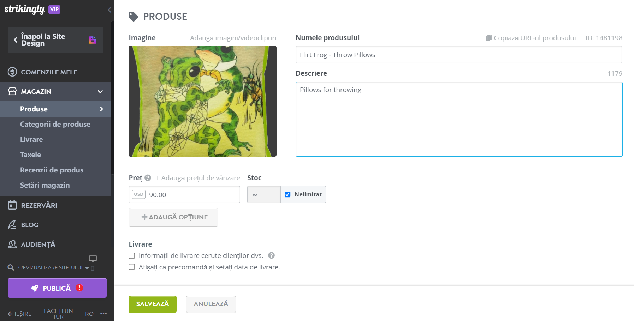The image size is (634, 321).
Task: Open the site document icon beside Design
Action: (93, 40)
